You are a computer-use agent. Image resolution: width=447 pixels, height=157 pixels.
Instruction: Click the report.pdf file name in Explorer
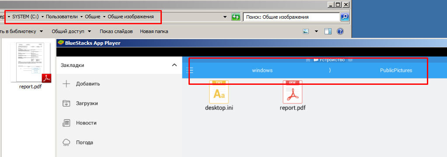tap(31, 87)
